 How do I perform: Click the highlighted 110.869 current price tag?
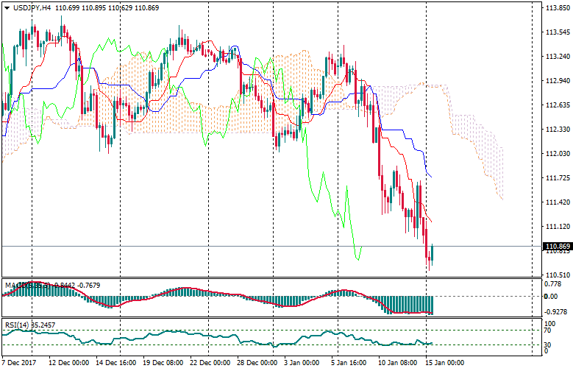(x=558, y=246)
